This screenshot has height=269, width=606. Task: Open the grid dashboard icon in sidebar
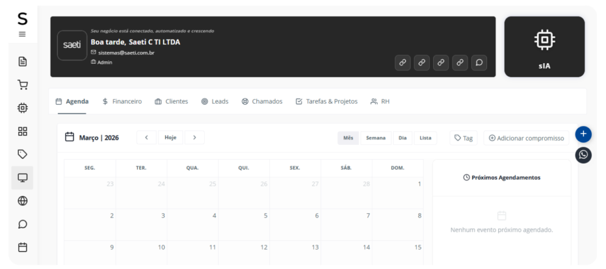click(22, 131)
